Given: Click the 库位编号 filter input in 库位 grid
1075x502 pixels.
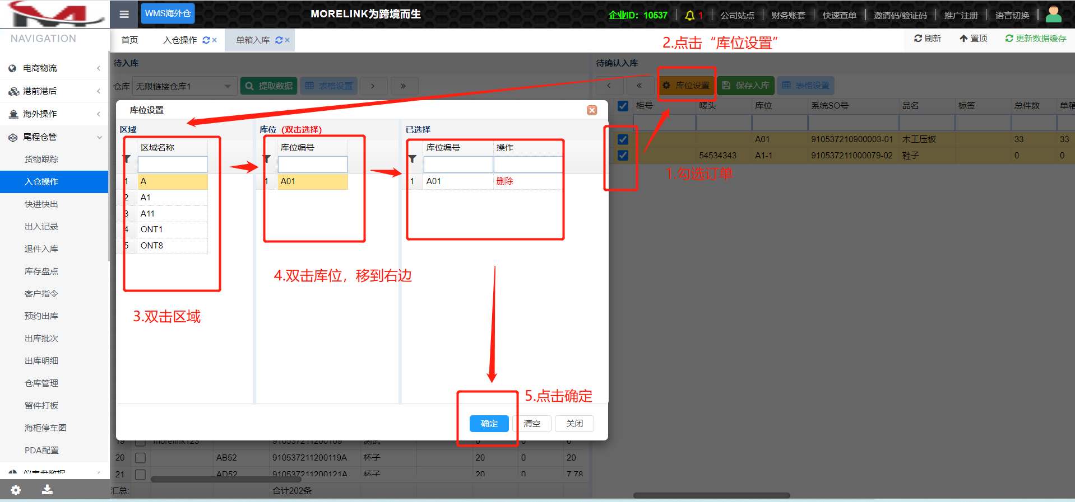Looking at the screenshot, I should 313,165.
